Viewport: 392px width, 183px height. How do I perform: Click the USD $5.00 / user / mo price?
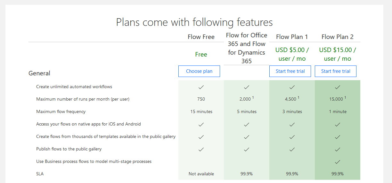(x=292, y=54)
